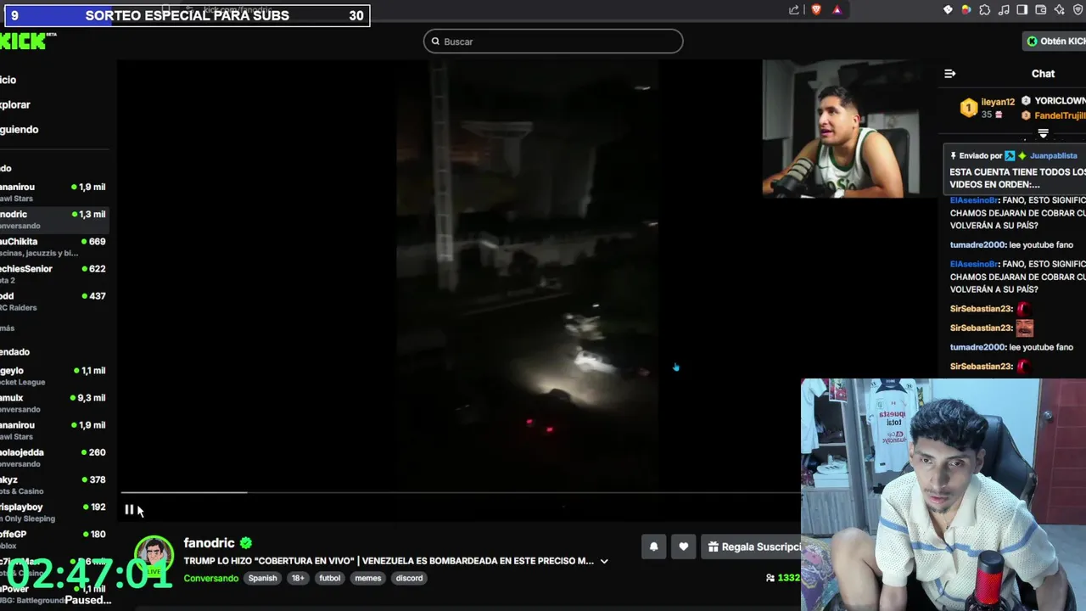
Task: Select the fanodric channel row in sidebar
Action: point(54,219)
